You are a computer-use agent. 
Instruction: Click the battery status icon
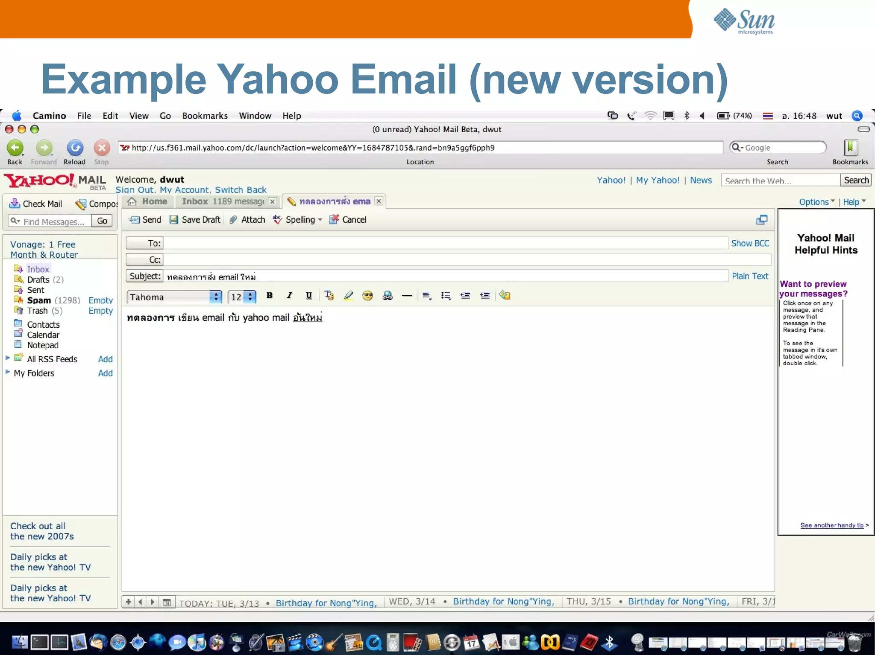click(723, 116)
